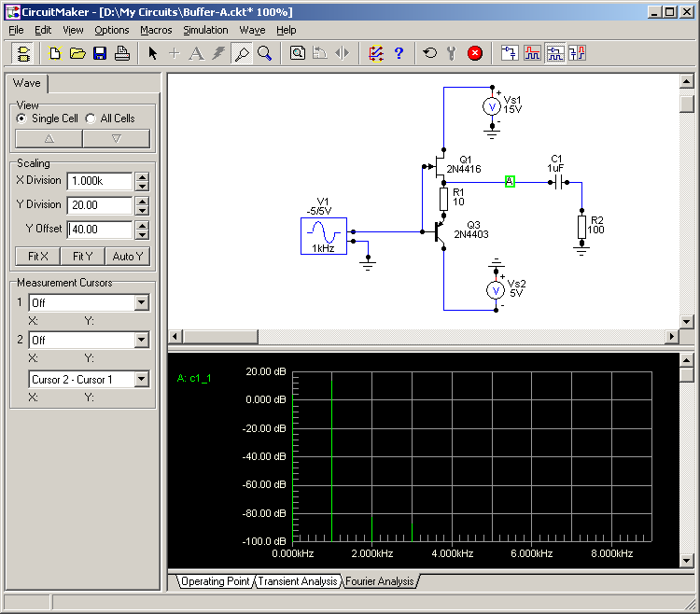The width and height of the screenshot is (700, 614).
Task: Increase the Y Offset stepper value
Action: (143, 225)
